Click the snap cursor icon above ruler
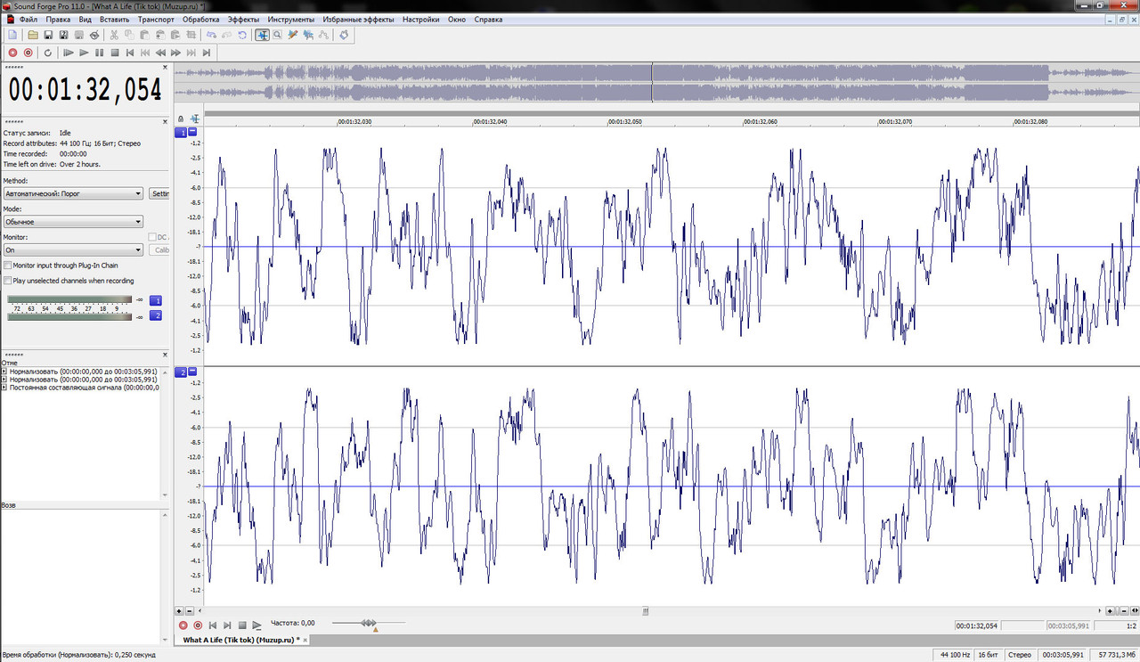This screenshot has width=1140, height=662. 194,119
